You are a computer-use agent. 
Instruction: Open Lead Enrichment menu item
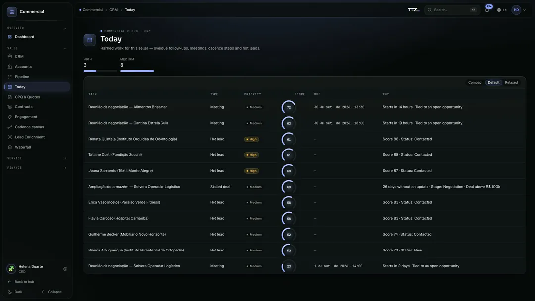37,137
